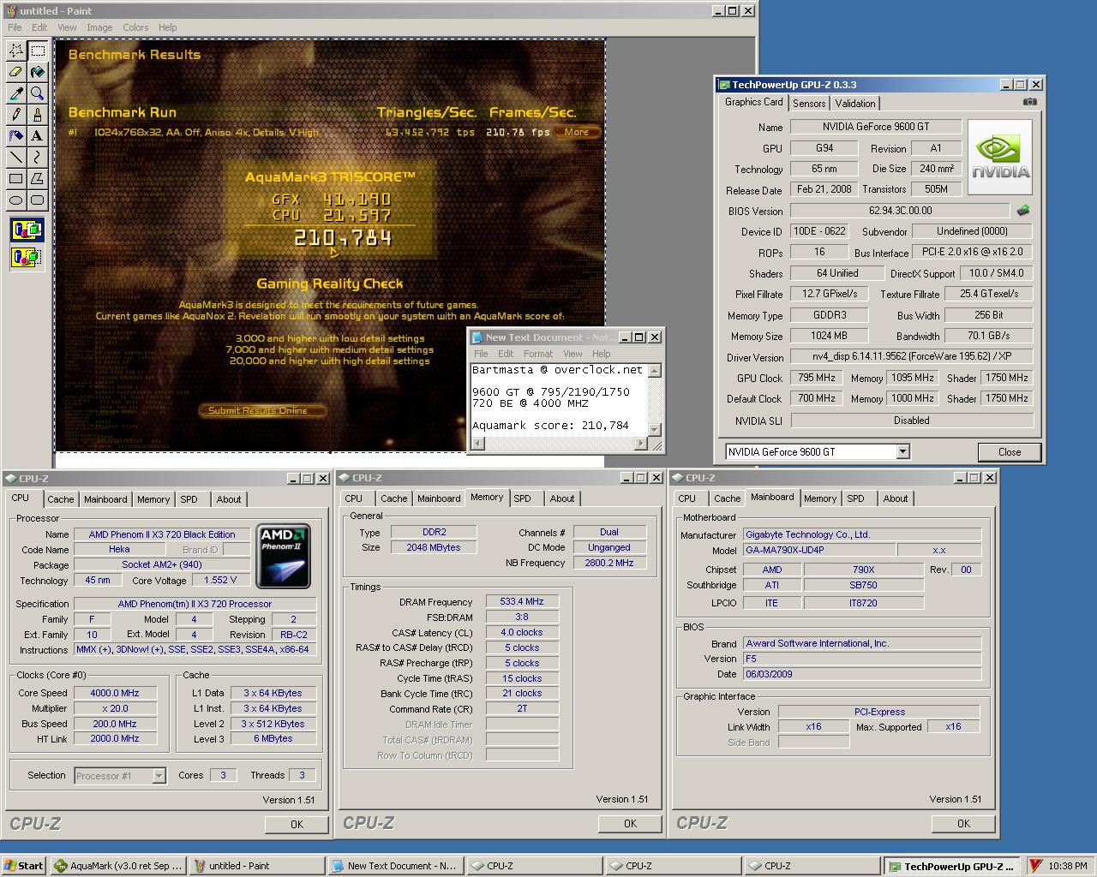Select the Pencil tool in Paint
The image size is (1097, 877).
click(x=15, y=115)
